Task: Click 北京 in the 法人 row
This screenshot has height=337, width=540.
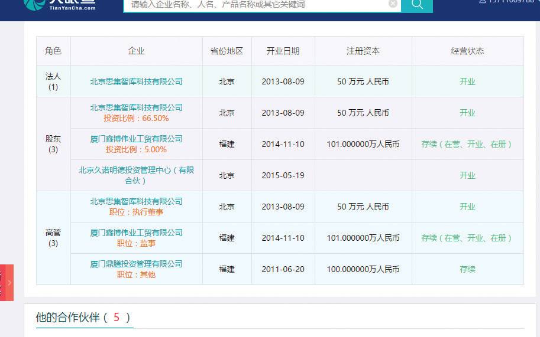Action: pyautogui.click(x=227, y=82)
